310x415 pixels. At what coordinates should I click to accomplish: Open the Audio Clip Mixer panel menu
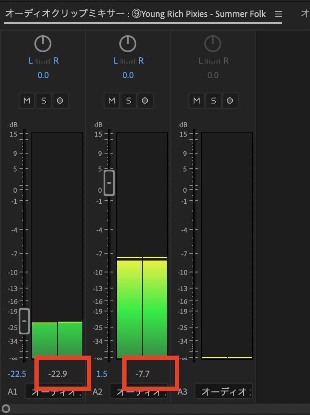pyautogui.click(x=278, y=14)
